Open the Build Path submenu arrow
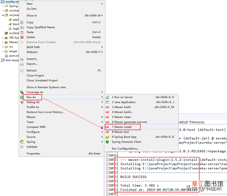The image size is (227, 196). coord(102,47)
